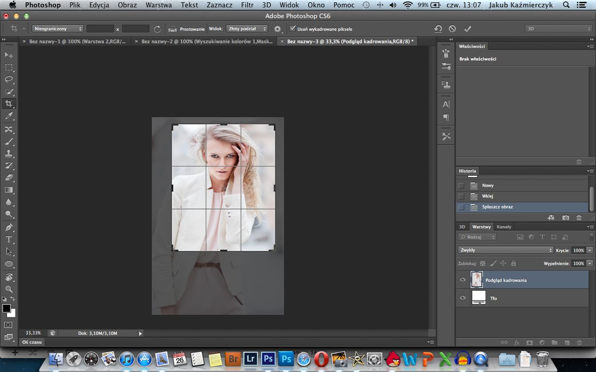Open the Filtr menu
596x372 pixels.
coord(247,5)
